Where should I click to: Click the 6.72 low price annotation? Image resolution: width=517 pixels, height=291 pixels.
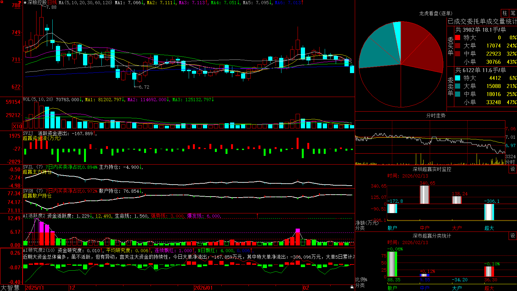(x=144, y=87)
